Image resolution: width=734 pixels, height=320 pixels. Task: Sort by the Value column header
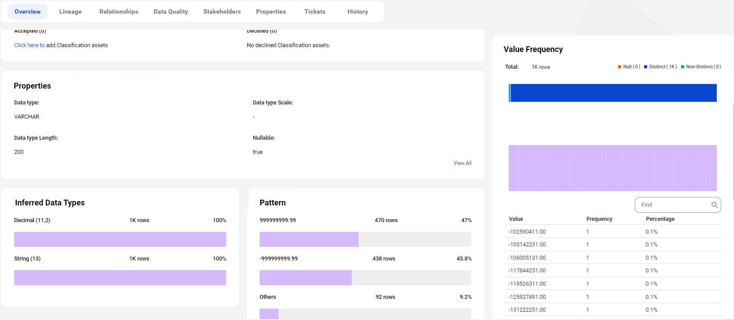pyautogui.click(x=516, y=219)
